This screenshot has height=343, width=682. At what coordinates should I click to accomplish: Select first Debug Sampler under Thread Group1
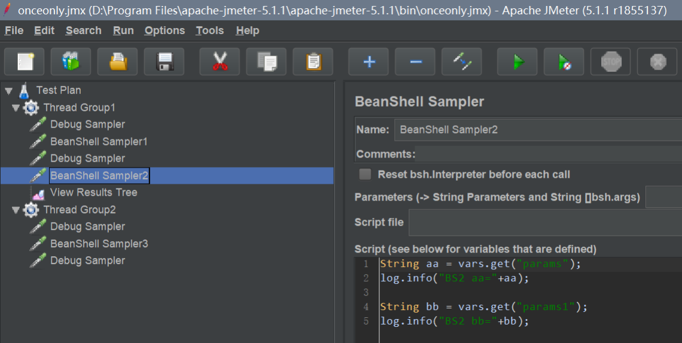pos(87,125)
